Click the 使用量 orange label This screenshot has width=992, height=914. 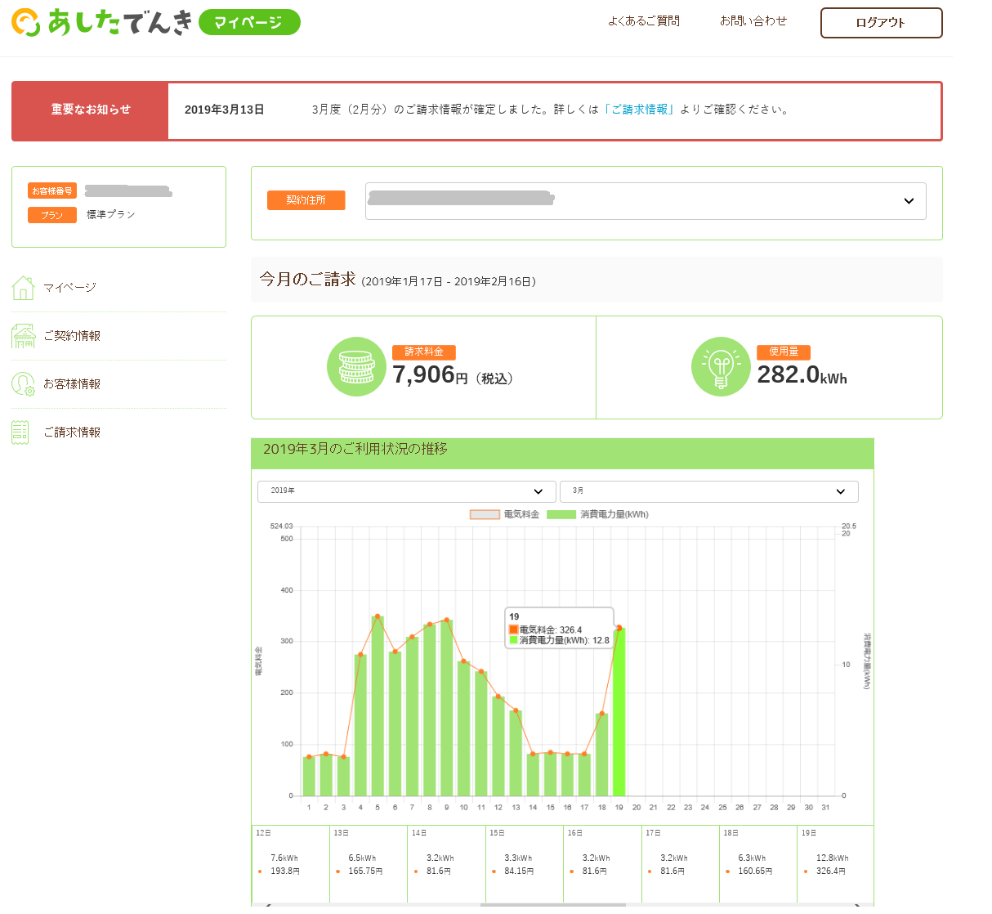784,352
